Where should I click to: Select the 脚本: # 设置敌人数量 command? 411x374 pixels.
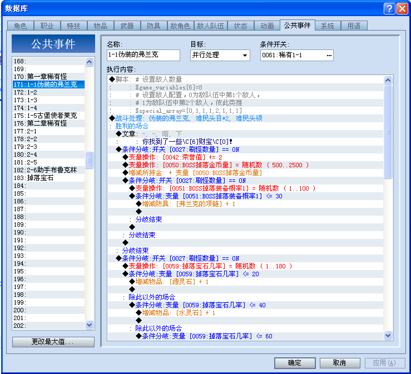246,79
